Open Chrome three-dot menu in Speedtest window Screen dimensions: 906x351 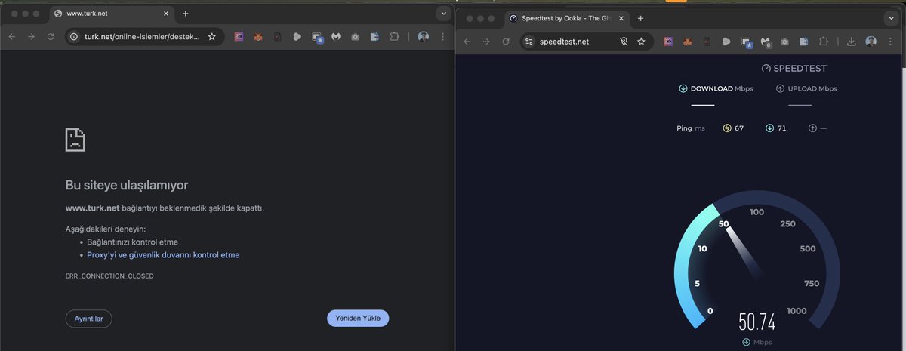(891, 42)
